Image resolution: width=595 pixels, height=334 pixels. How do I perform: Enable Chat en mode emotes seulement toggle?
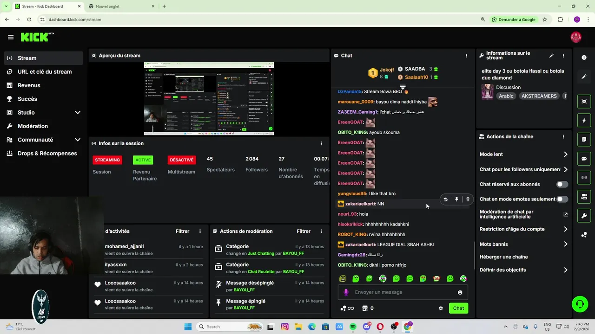pyautogui.click(x=562, y=199)
